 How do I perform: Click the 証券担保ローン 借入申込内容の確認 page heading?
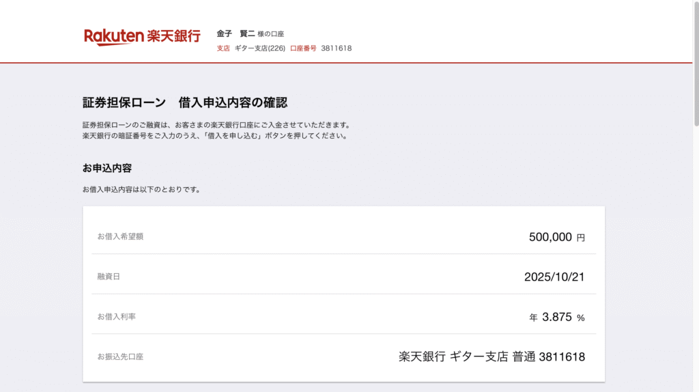tap(185, 102)
